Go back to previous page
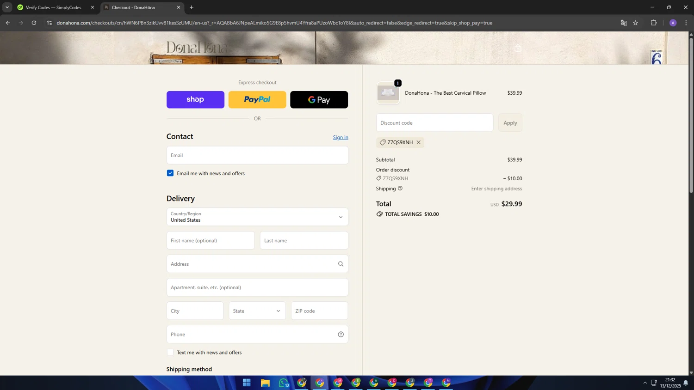This screenshot has height=390, width=694. point(8,23)
